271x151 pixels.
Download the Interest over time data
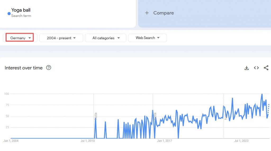[x=246, y=68]
